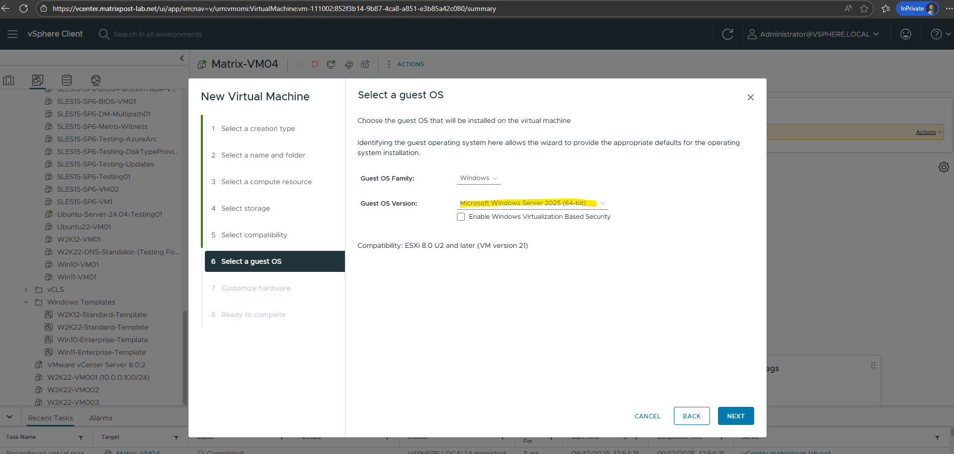The image size is (954, 454).
Task: Switch to VMs and Templates inventory view
Action: point(38,80)
